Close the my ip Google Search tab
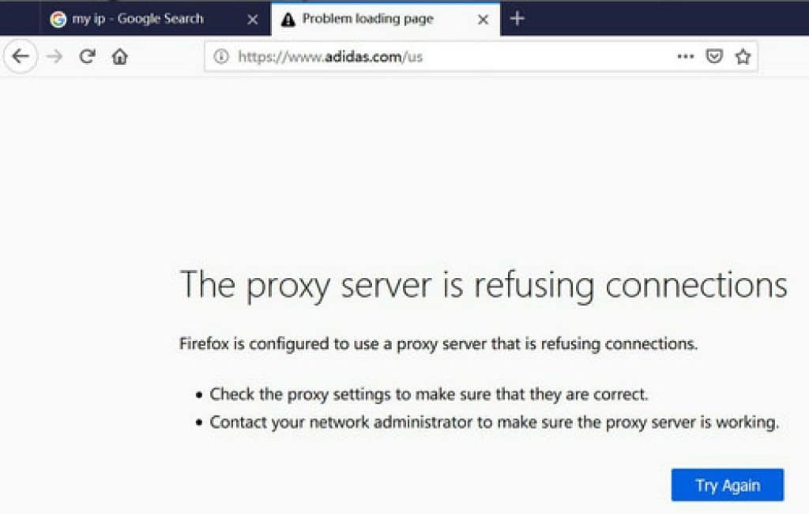Screen dimensions: 809x514 252,20
